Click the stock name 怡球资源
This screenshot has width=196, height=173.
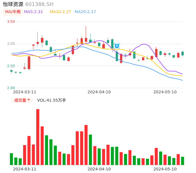point(13,4)
